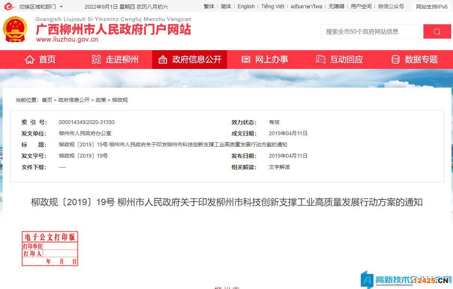Click issuing unit 柳州市人民政府办公室
Viewport: 453px width, 289px height.
pos(85,133)
